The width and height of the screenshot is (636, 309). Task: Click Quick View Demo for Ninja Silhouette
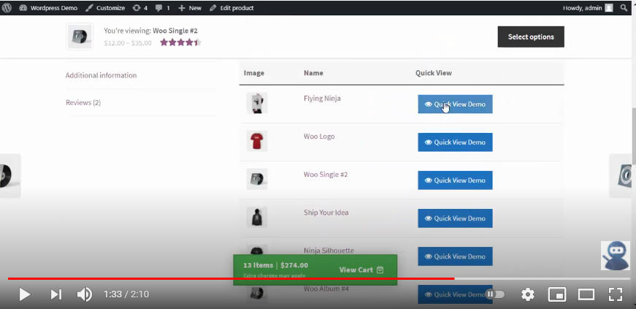click(455, 256)
